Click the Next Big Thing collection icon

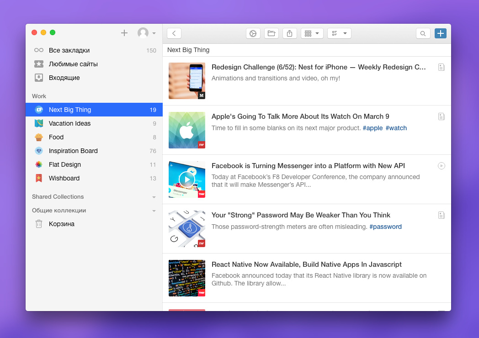tap(39, 110)
